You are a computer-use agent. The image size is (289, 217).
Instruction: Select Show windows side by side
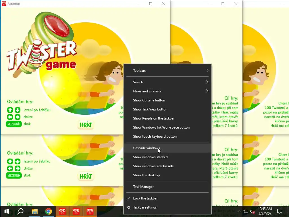tap(168, 166)
